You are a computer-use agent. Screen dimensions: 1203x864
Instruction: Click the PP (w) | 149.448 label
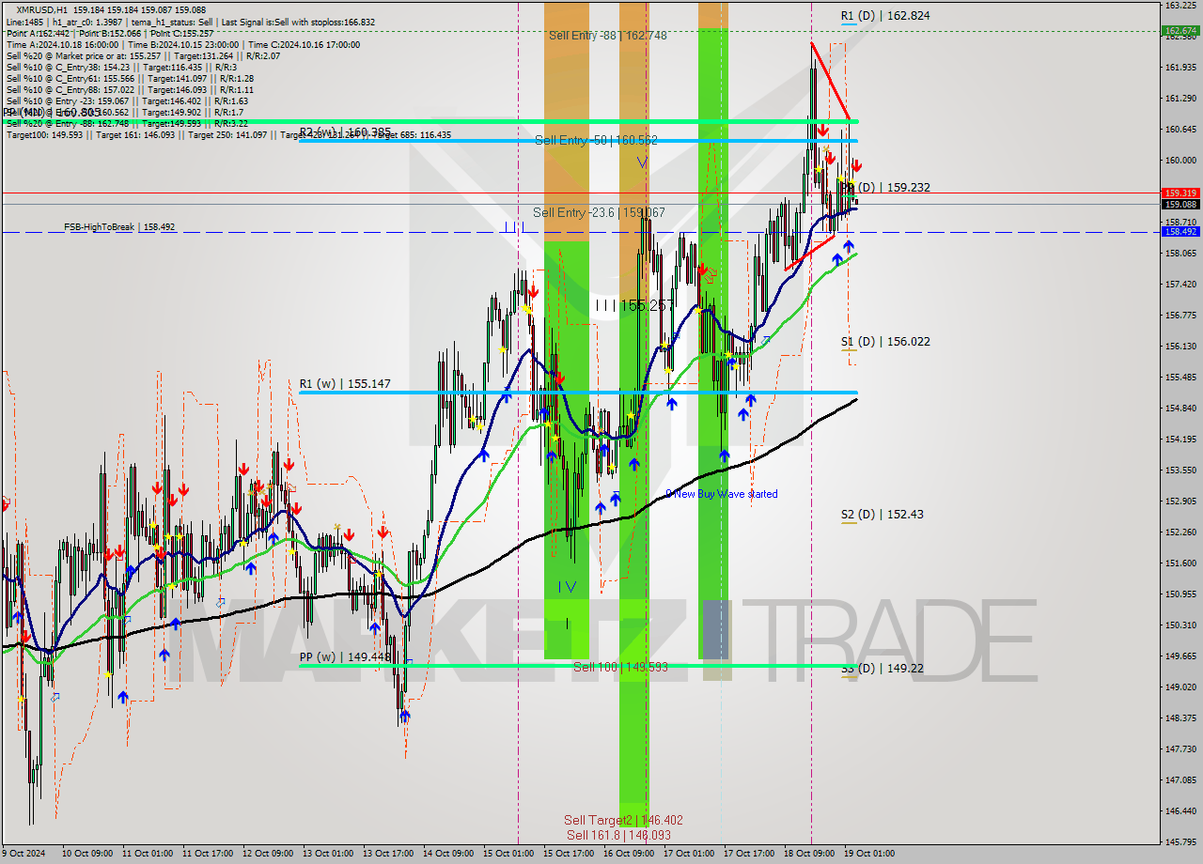(345, 657)
